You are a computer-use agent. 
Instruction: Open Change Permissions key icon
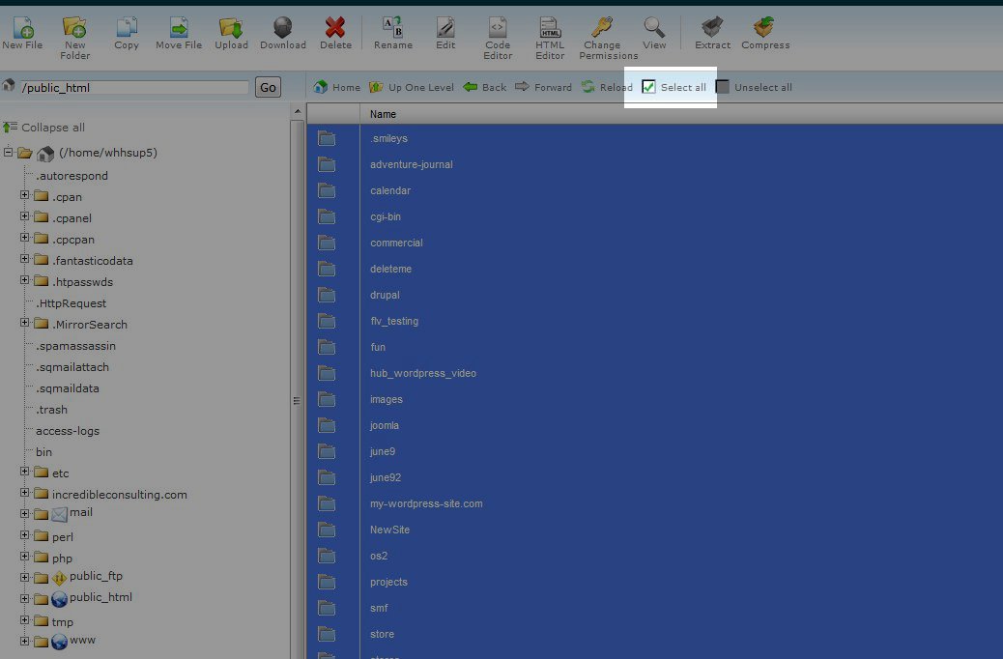[x=601, y=28]
